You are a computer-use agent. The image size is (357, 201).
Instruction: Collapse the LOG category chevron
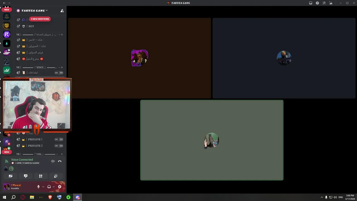tap(57, 154)
